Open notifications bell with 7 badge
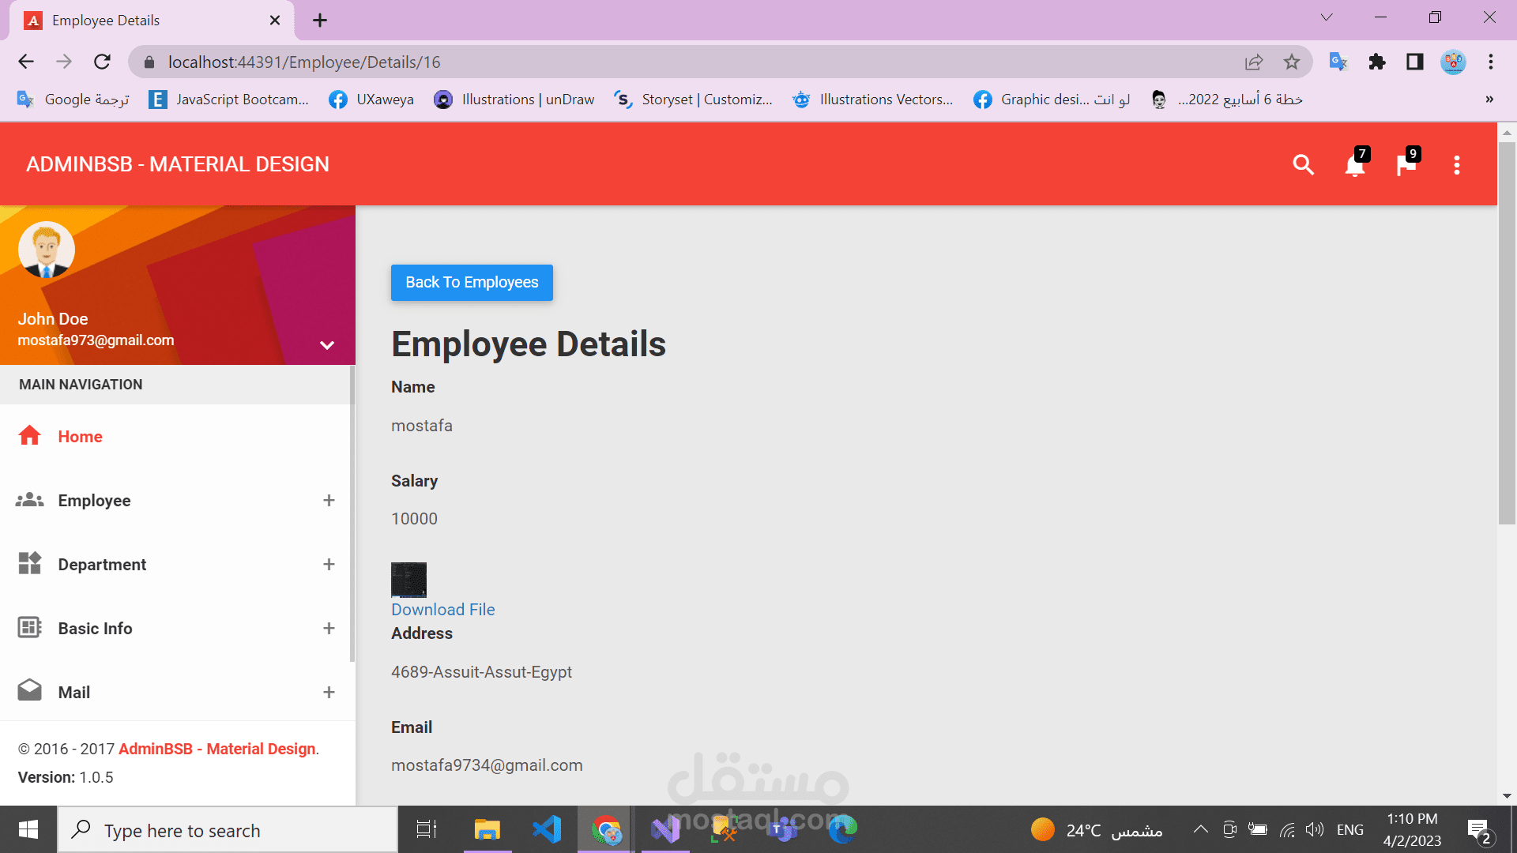The width and height of the screenshot is (1517, 853). coord(1355,165)
